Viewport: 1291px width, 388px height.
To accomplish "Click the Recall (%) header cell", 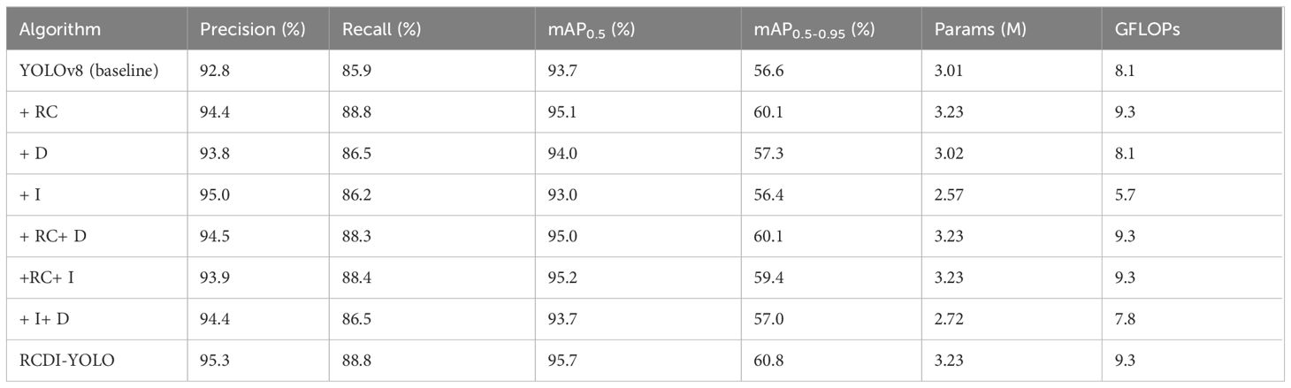I will point(382,29).
